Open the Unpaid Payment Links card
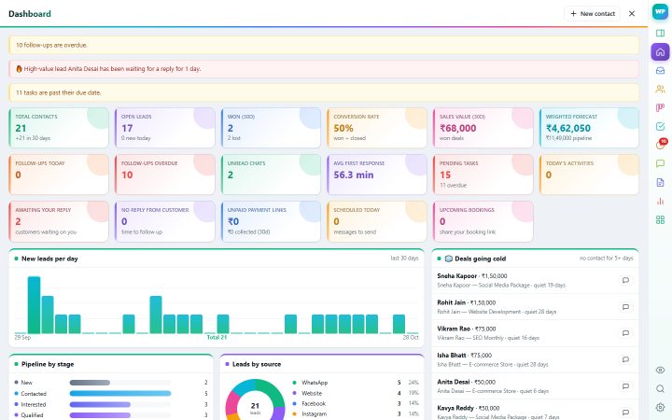 pos(271,221)
